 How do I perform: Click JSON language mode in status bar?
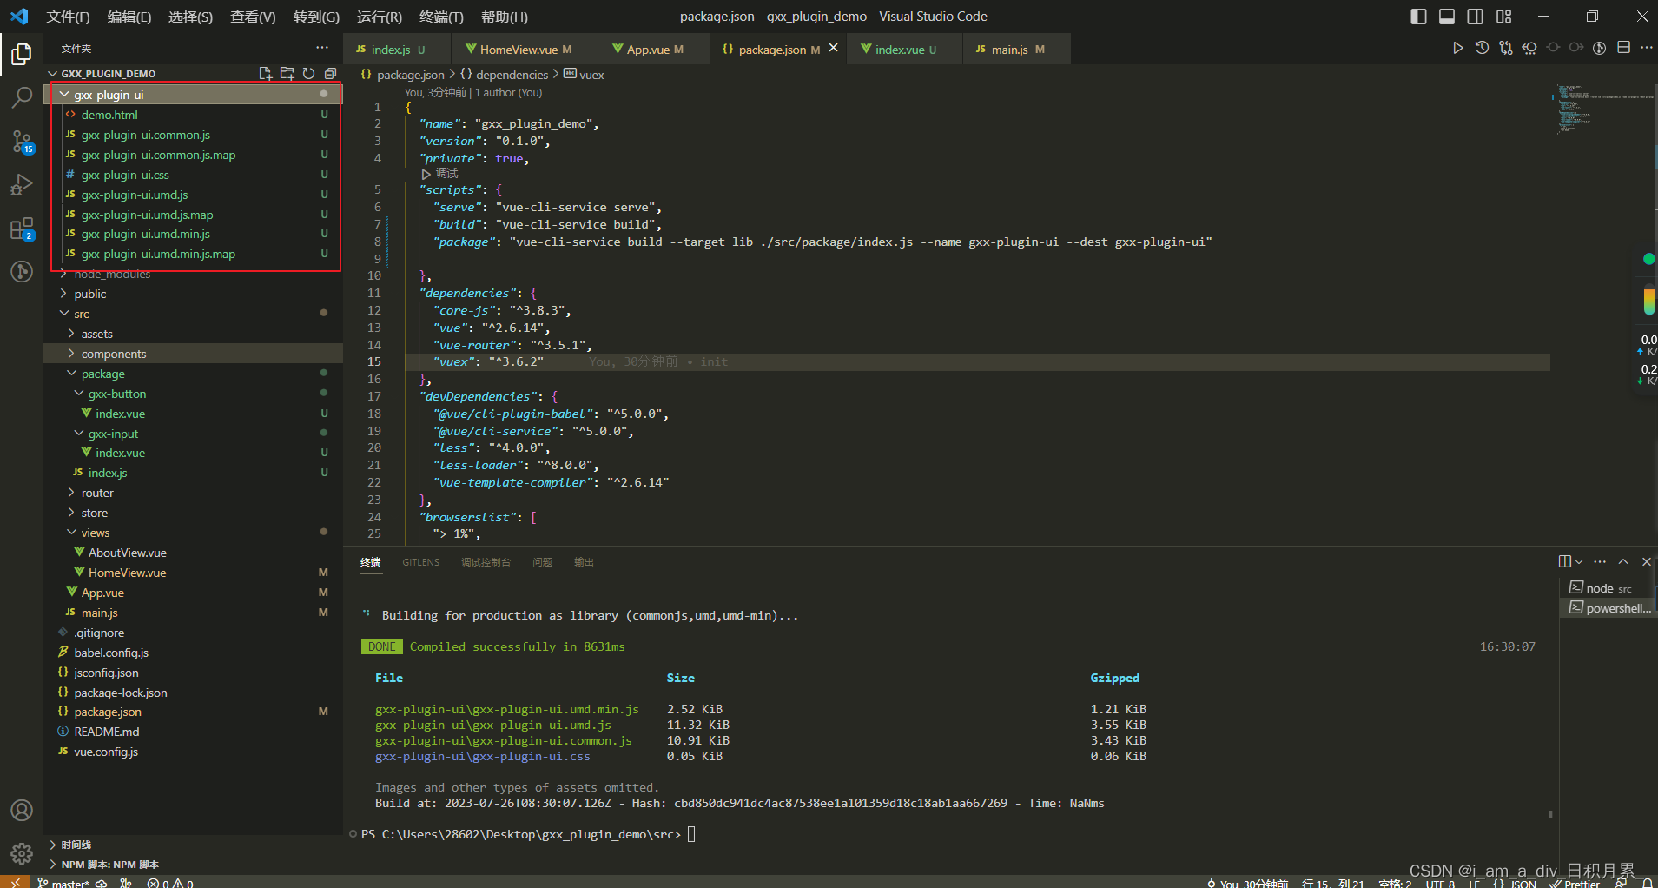1515,883
